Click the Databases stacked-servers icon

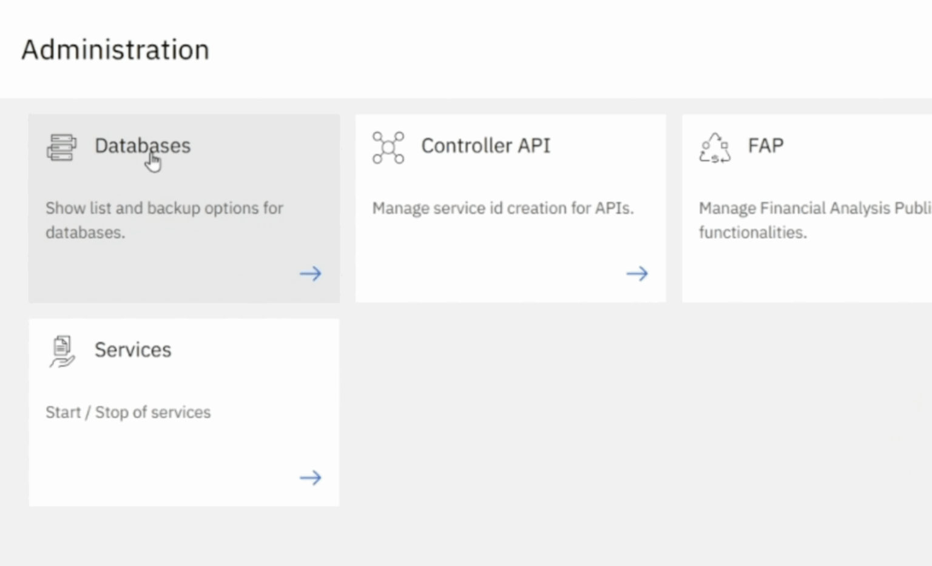[x=61, y=148]
